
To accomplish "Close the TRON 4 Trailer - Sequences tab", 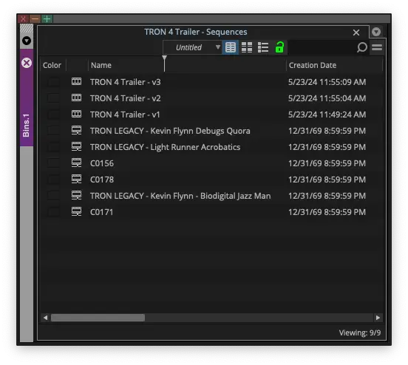I will pos(356,33).
